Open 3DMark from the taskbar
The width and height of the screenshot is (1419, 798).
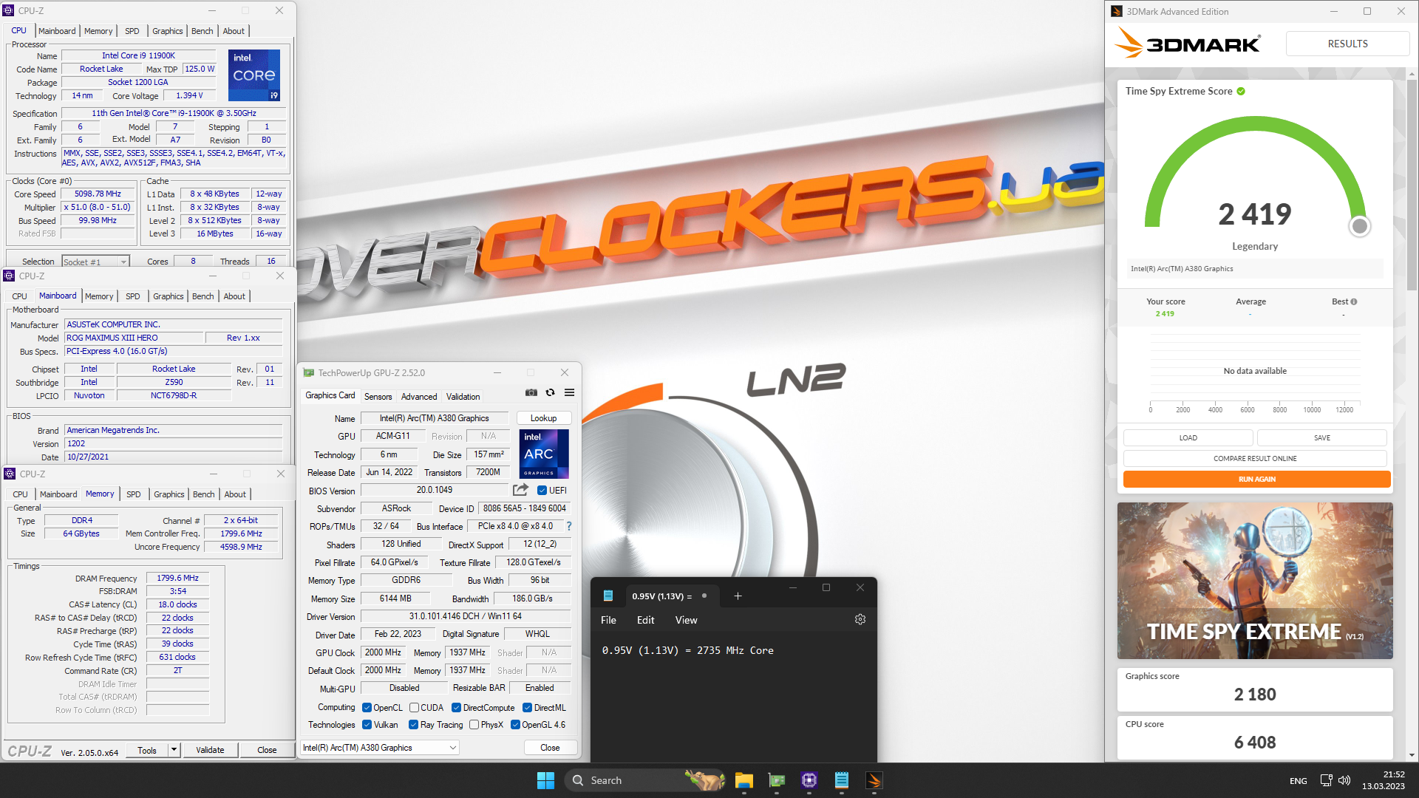click(x=874, y=780)
